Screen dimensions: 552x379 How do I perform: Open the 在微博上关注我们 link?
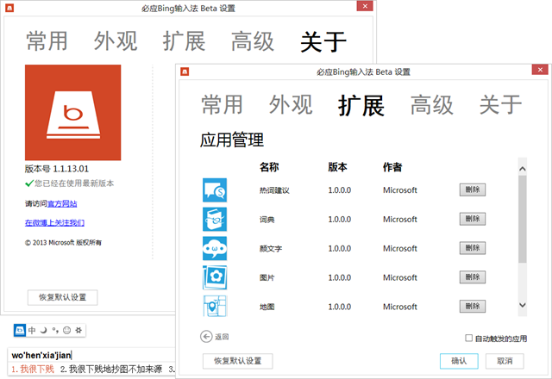[x=54, y=222]
